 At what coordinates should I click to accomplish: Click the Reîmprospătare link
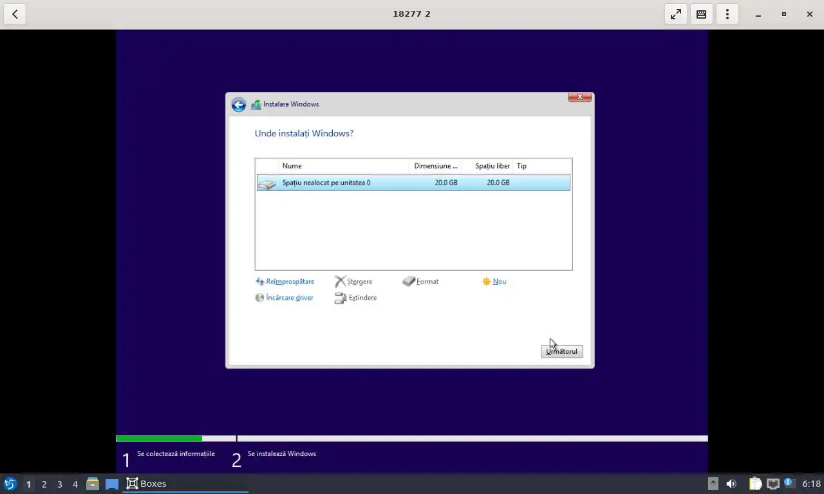[290, 282]
